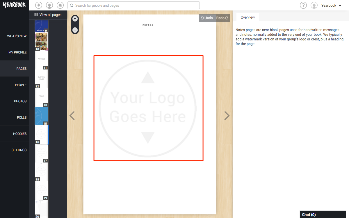Open the Yearbook account dropdown
The width and height of the screenshot is (349, 218).
[x=330, y=5]
